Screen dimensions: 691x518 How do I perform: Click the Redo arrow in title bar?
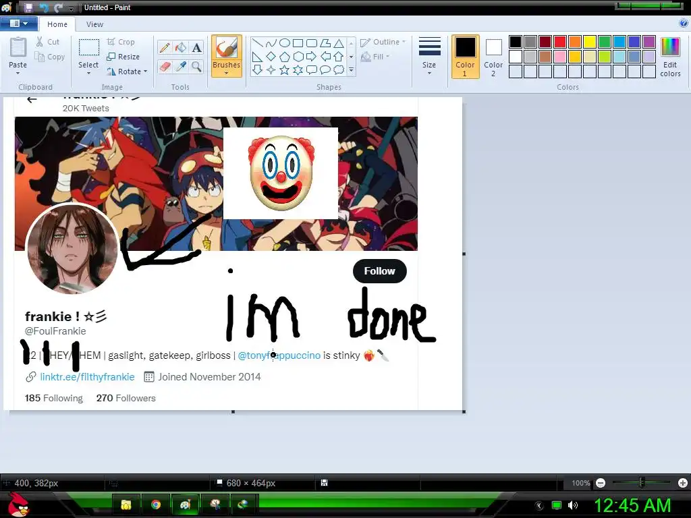[58, 7]
